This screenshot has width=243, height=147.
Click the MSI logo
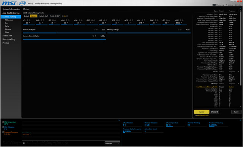[x=9, y=3]
